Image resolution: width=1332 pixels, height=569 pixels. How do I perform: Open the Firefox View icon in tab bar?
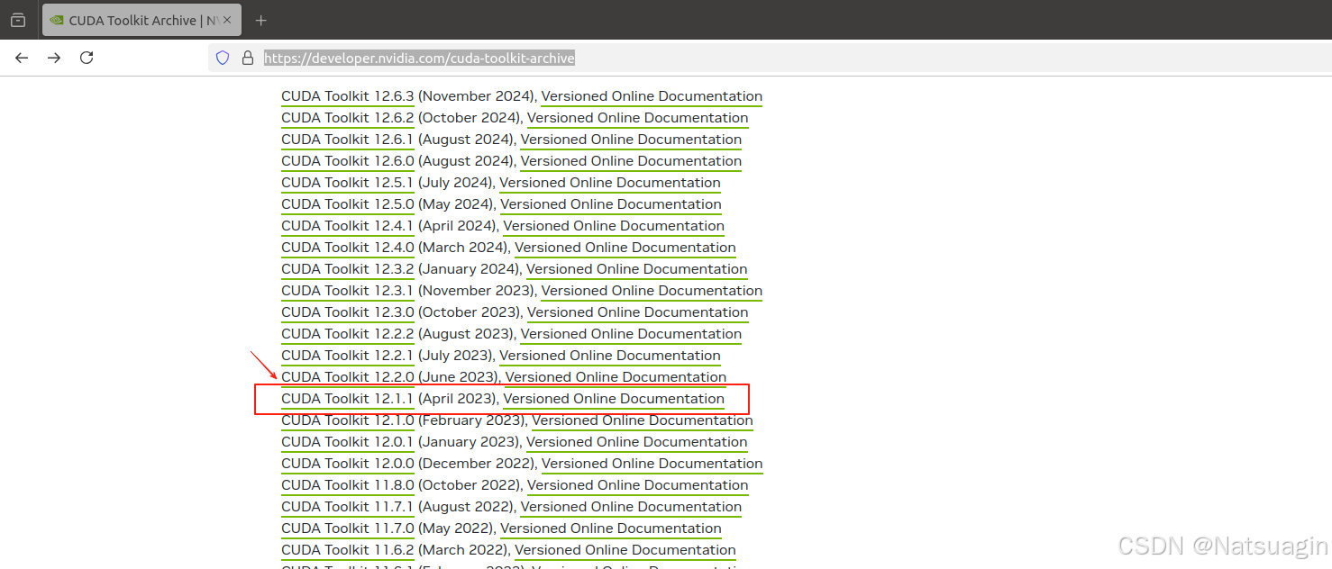click(x=18, y=20)
